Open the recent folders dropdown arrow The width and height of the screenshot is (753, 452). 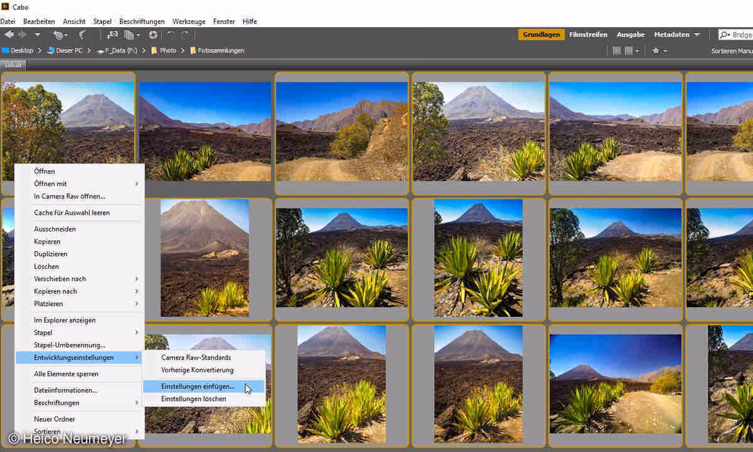(37, 35)
